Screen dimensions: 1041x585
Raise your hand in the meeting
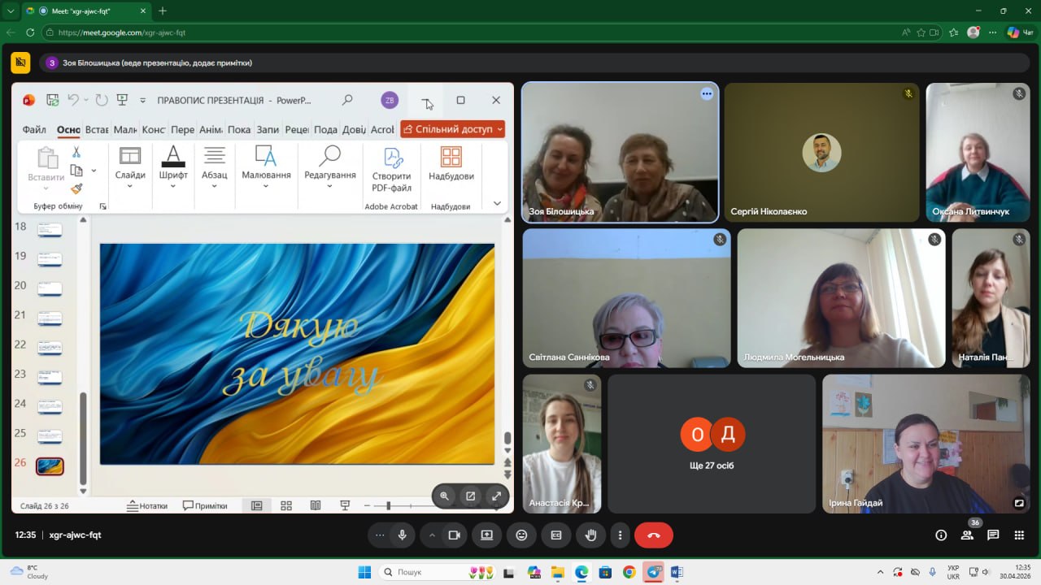[591, 535]
